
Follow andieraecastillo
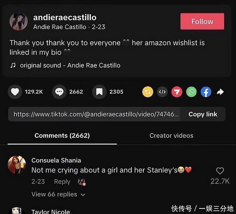click(202, 21)
